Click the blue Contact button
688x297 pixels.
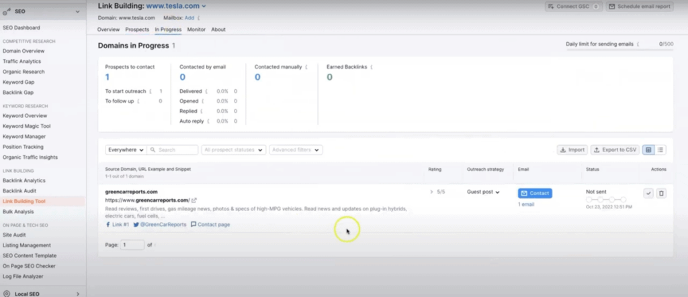(535, 193)
